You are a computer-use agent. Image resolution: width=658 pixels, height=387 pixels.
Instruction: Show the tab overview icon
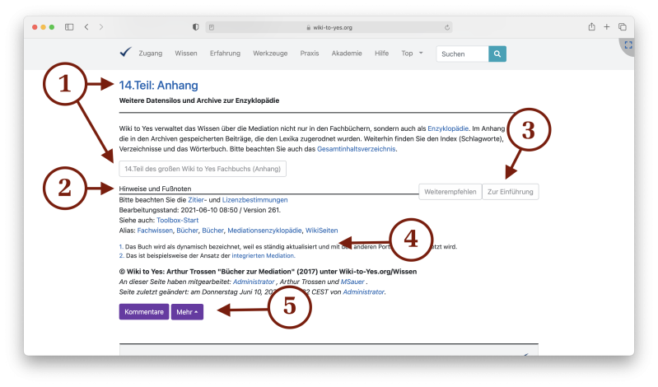click(623, 27)
